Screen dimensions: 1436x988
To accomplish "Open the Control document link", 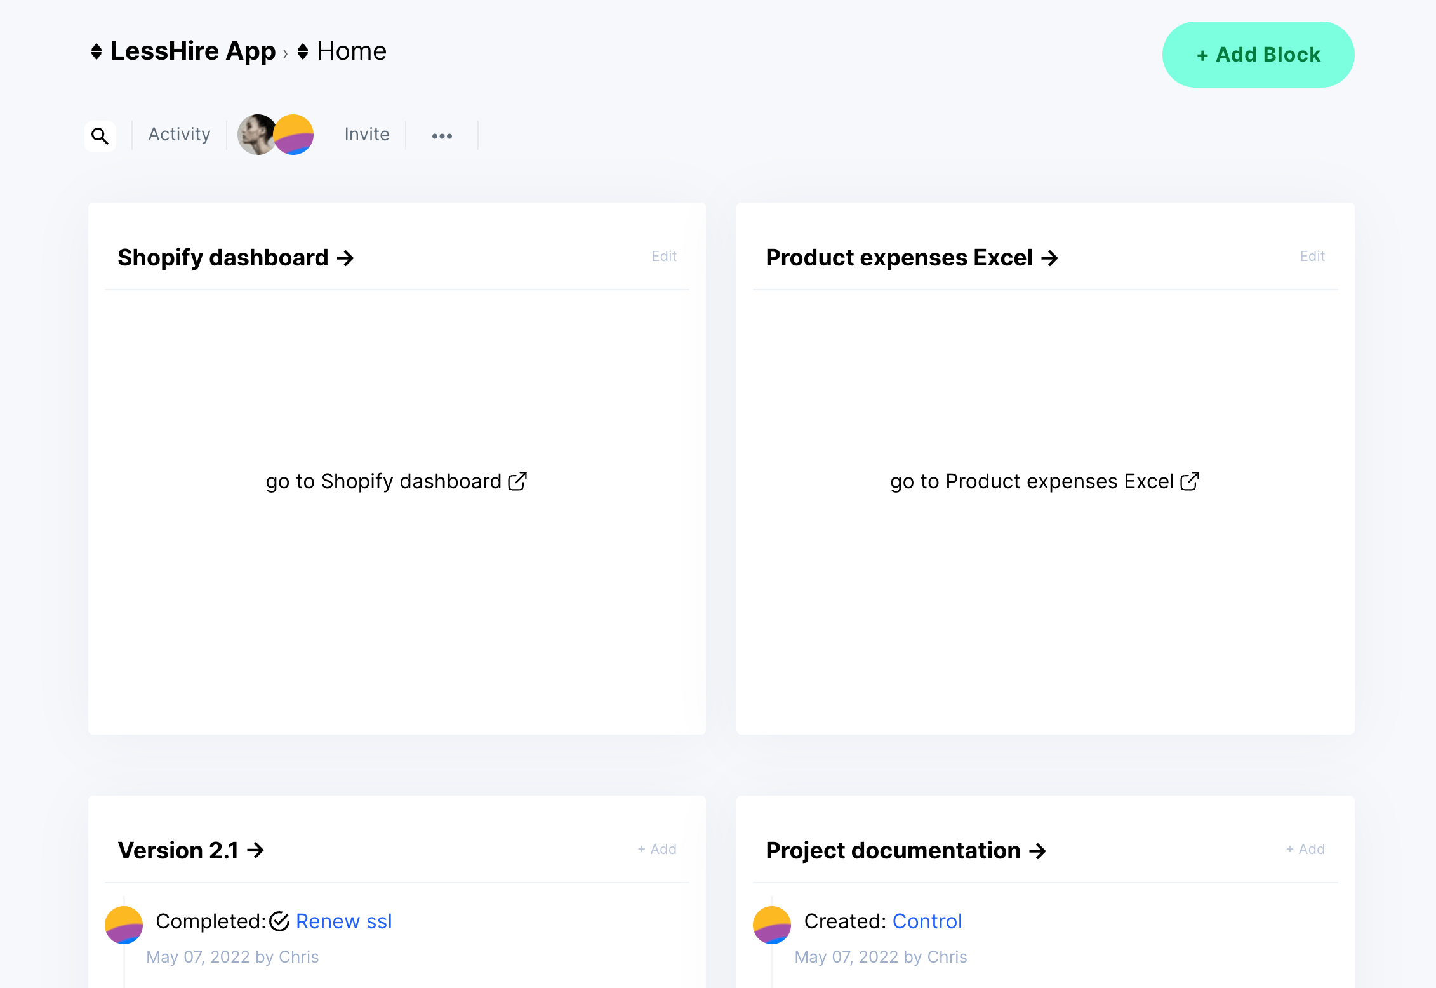I will 927,921.
